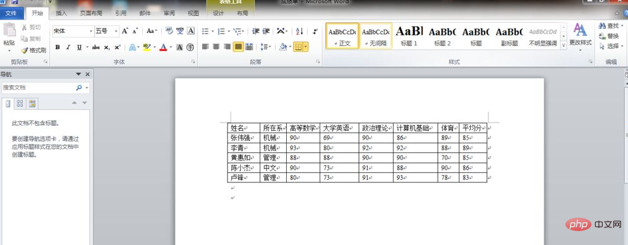Open the navigation pane options dropdown

78,75
